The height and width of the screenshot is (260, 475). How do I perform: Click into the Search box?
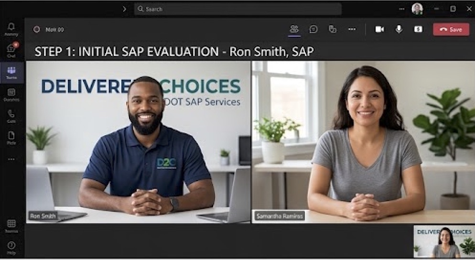238,9
